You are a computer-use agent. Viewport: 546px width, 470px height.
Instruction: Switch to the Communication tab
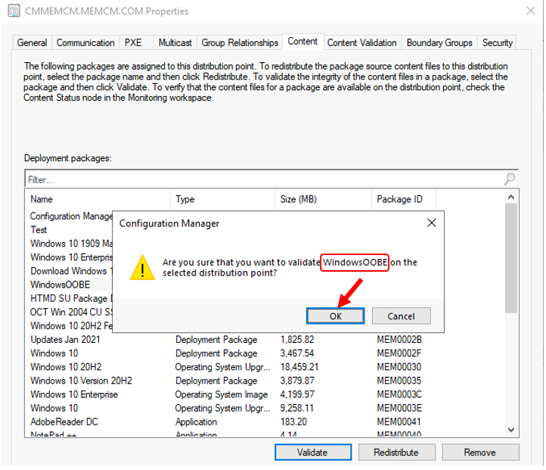click(85, 42)
